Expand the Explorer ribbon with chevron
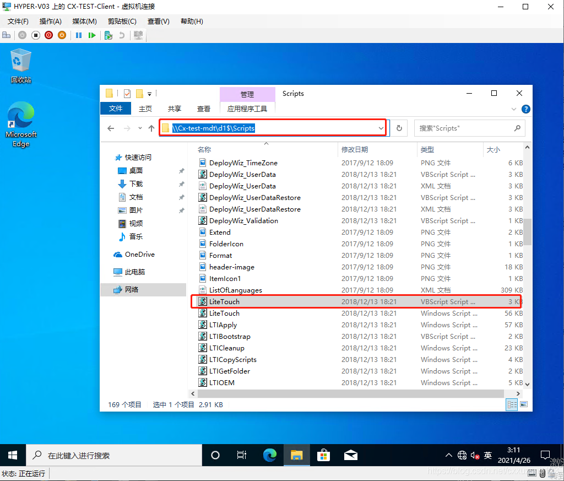This screenshot has height=481, width=564. tap(514, 109)
